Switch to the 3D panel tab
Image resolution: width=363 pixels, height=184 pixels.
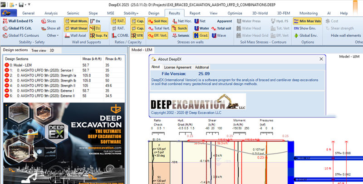pos(52,50)
